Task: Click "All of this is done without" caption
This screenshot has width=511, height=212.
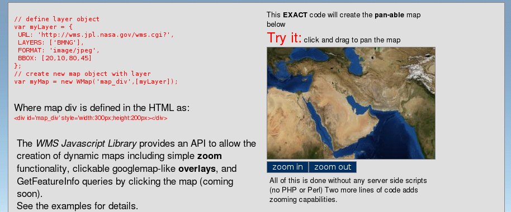Action: tap(348, 180)
